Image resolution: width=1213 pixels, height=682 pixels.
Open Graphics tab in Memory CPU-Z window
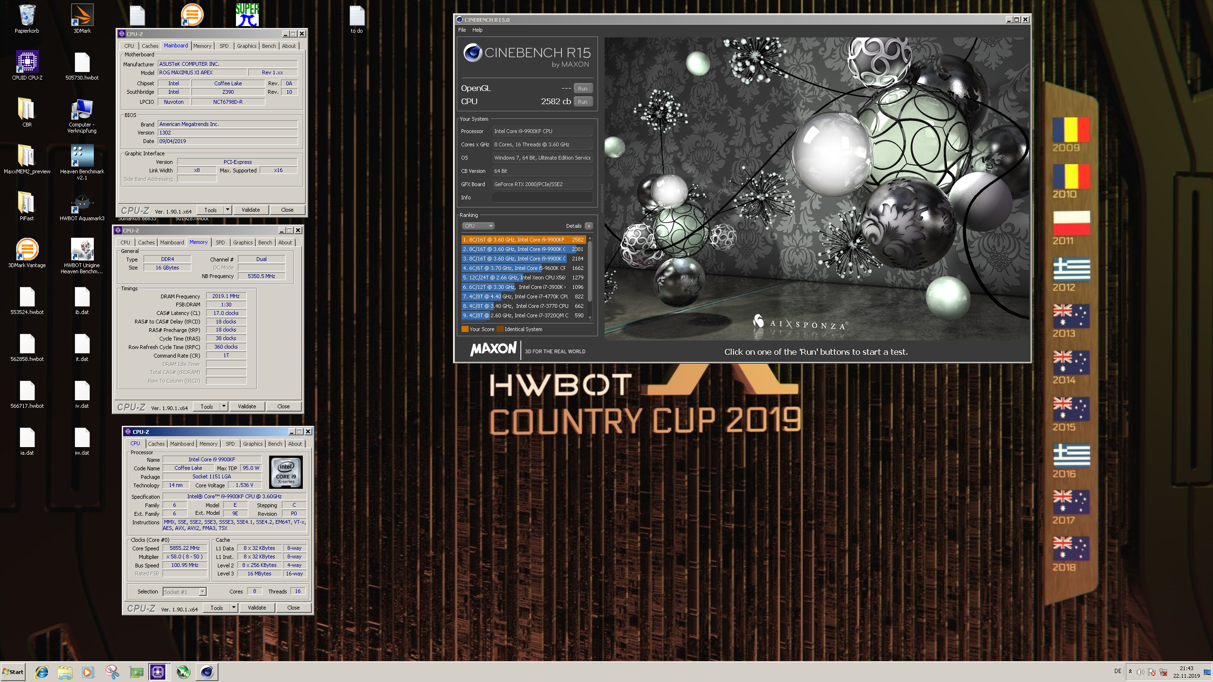click(x=243, y=242)
